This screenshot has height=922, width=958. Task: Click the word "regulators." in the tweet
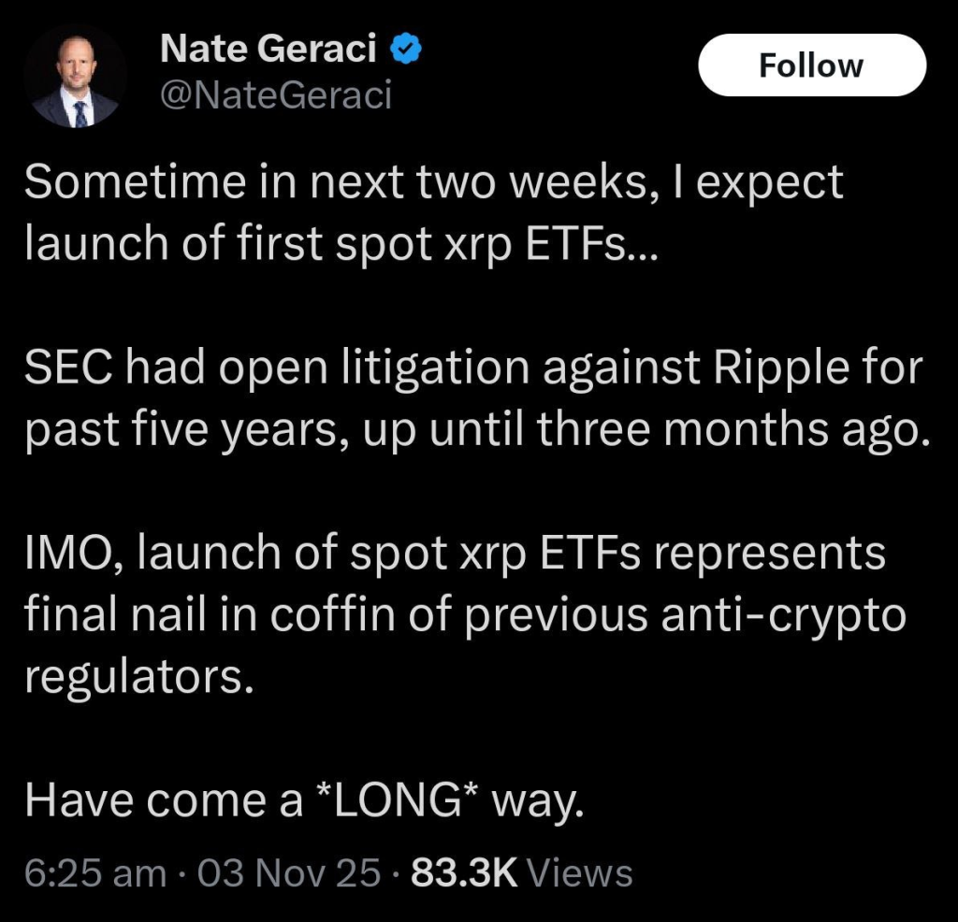point(138,676)
